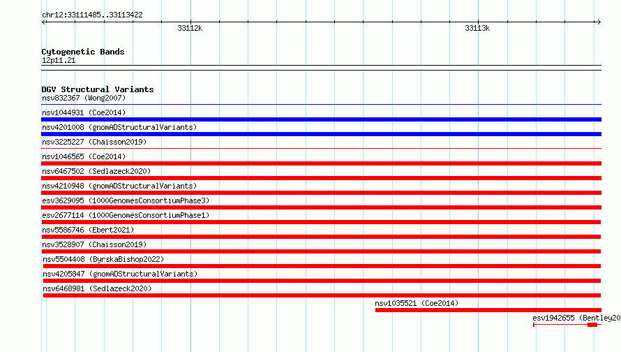
Task: Click the esv1942655 red glyph with thick block
Action: [567, 325]
